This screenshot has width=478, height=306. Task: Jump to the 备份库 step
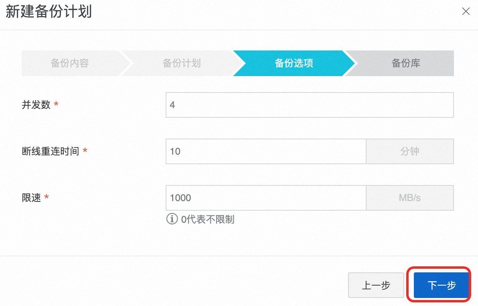point(406,63)
